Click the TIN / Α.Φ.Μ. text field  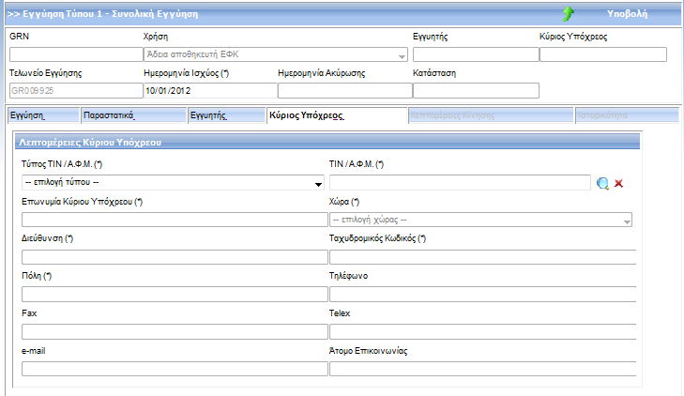(x=460, y=182)
